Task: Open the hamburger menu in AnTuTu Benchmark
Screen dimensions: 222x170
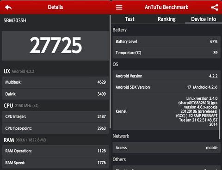Action: 119,7
